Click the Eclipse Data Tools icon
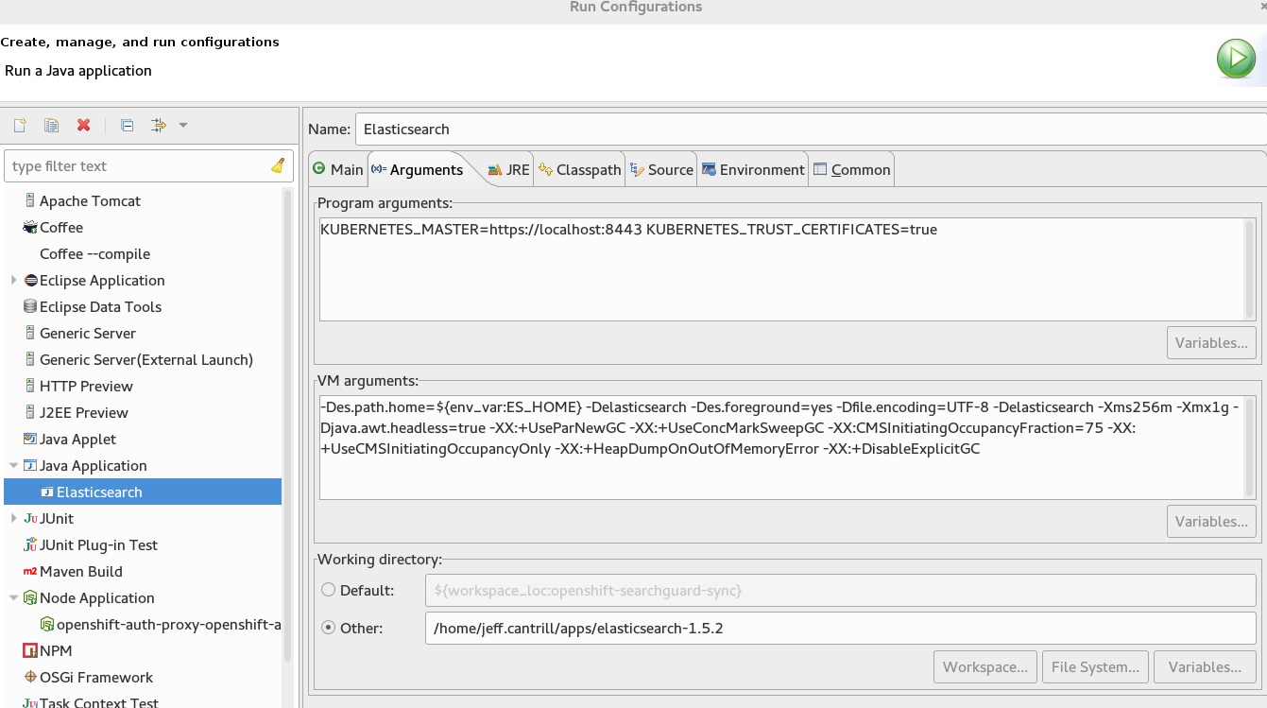This screenshot has height=708, width=1267. pos(30,306)
